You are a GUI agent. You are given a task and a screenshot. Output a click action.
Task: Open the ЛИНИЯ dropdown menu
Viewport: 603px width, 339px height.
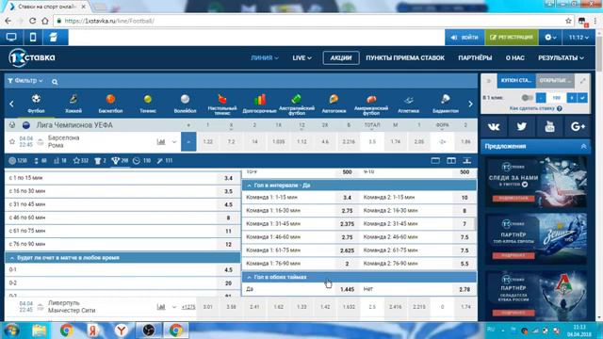click(x=265, y=57)
